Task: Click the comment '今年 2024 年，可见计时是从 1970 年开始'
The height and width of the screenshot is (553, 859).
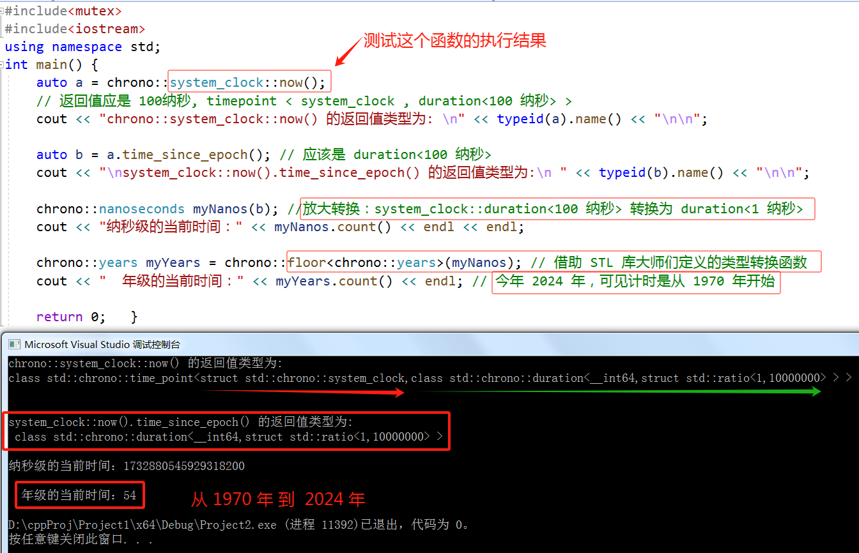Action: pyautogui.click(x=635, y=281)
